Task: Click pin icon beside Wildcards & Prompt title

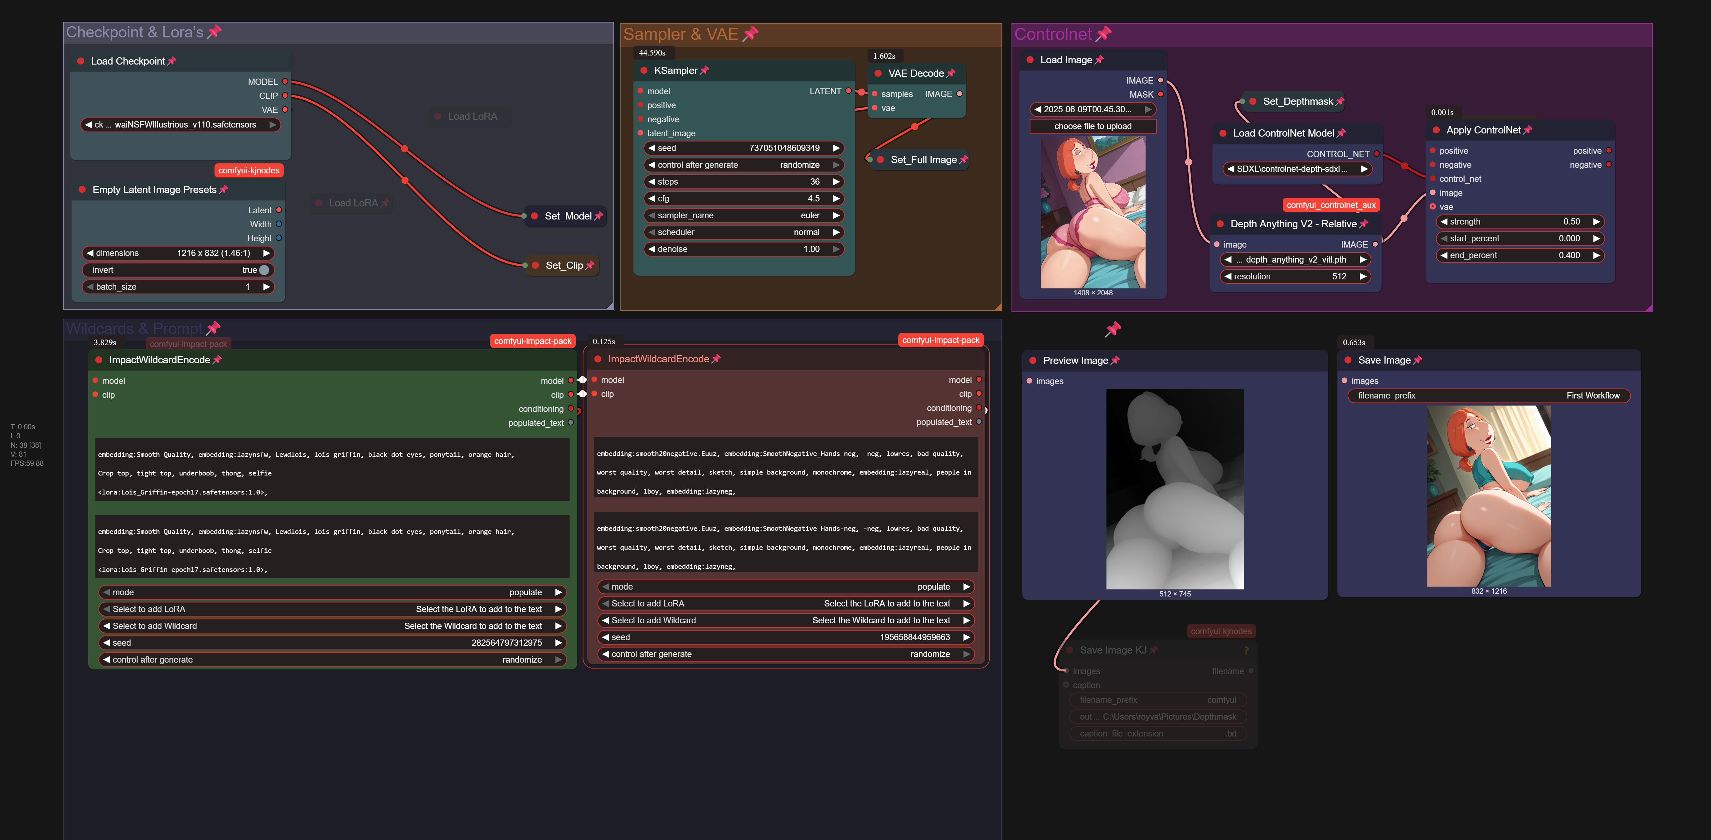Action: [x=213, y=328]
